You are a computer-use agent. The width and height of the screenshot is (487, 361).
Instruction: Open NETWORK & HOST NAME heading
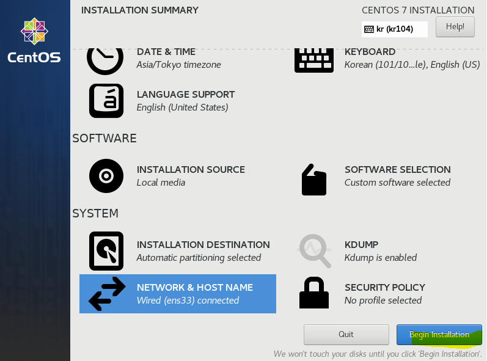195,288
